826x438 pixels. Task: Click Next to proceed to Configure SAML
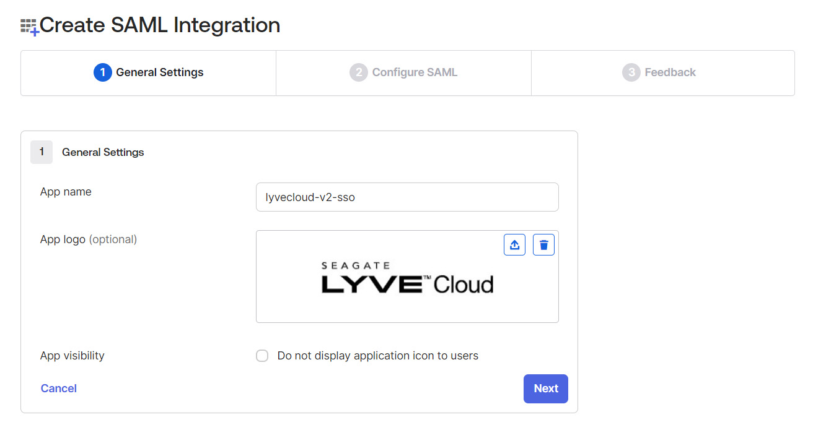545,388
